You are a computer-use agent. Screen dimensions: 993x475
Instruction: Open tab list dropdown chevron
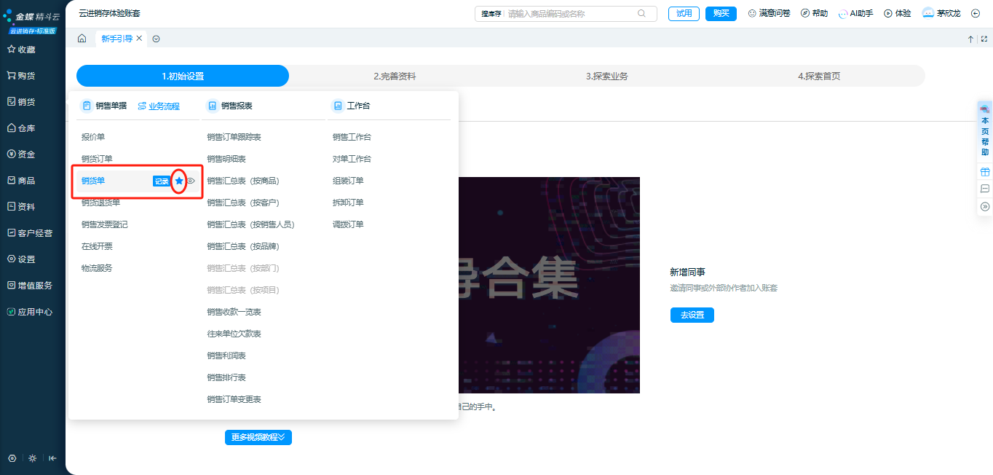pos(156,39)
